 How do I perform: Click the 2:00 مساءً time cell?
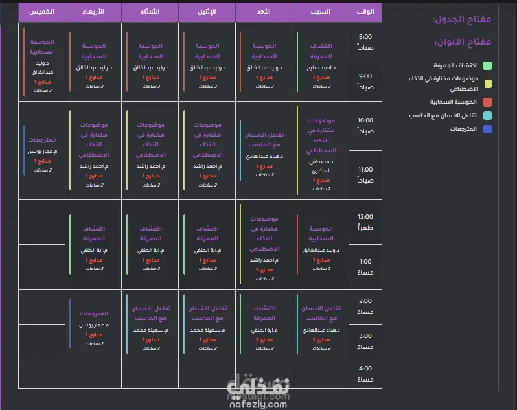(x=365, y=306)
